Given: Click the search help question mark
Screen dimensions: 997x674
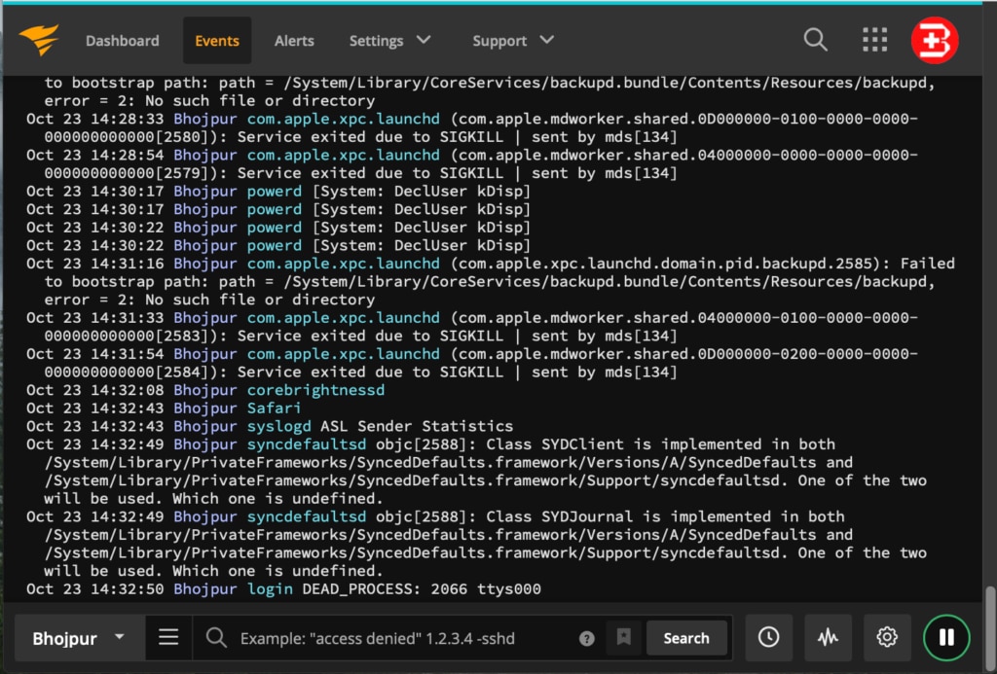Looking at the screenshot, I should (x=587, y=638).
